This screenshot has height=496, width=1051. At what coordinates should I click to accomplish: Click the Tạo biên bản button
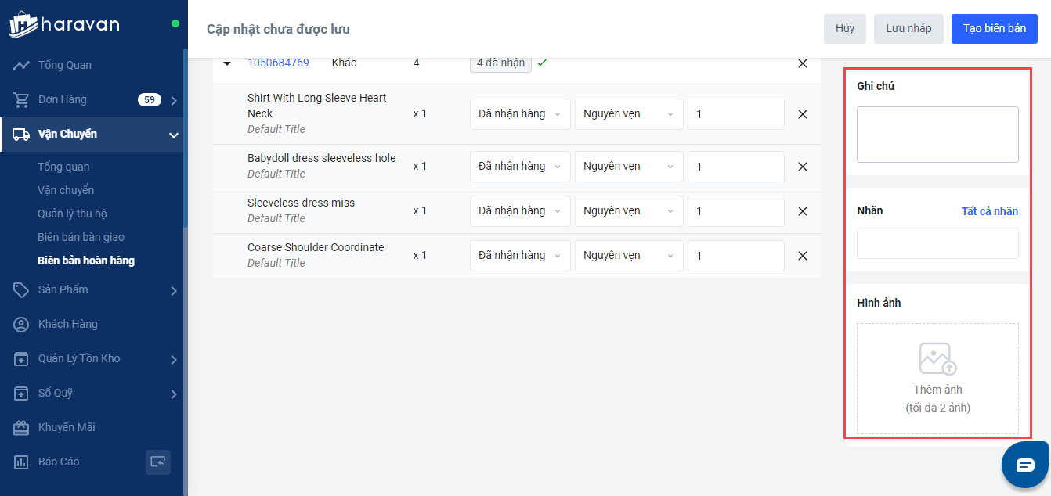click(x=994, y=29)
